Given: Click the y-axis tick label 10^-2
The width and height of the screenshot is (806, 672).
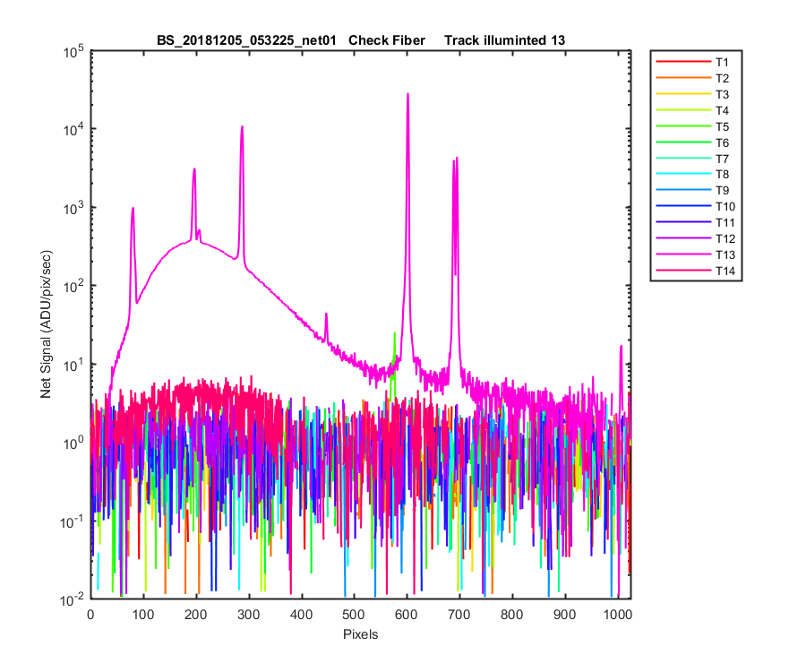Looking at the screenshot, I should pos(72,599).
